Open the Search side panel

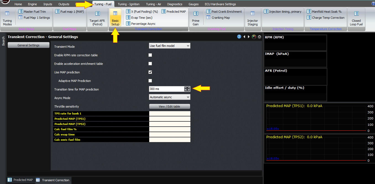3,41
